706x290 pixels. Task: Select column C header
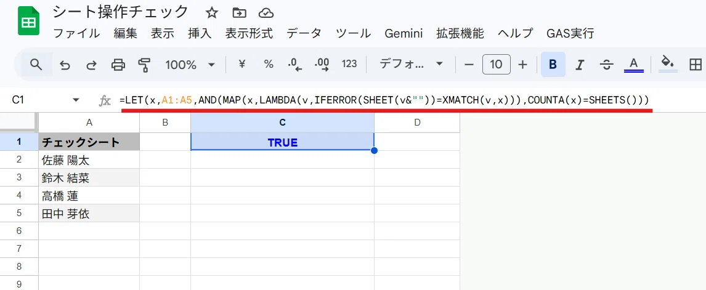[x=282, y=122]
